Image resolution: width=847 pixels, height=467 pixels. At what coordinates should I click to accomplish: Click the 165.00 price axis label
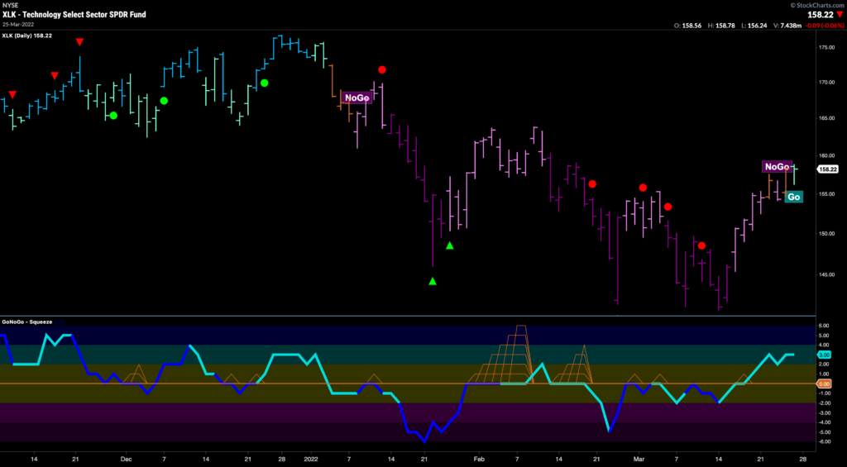click(x=827, y=117)
